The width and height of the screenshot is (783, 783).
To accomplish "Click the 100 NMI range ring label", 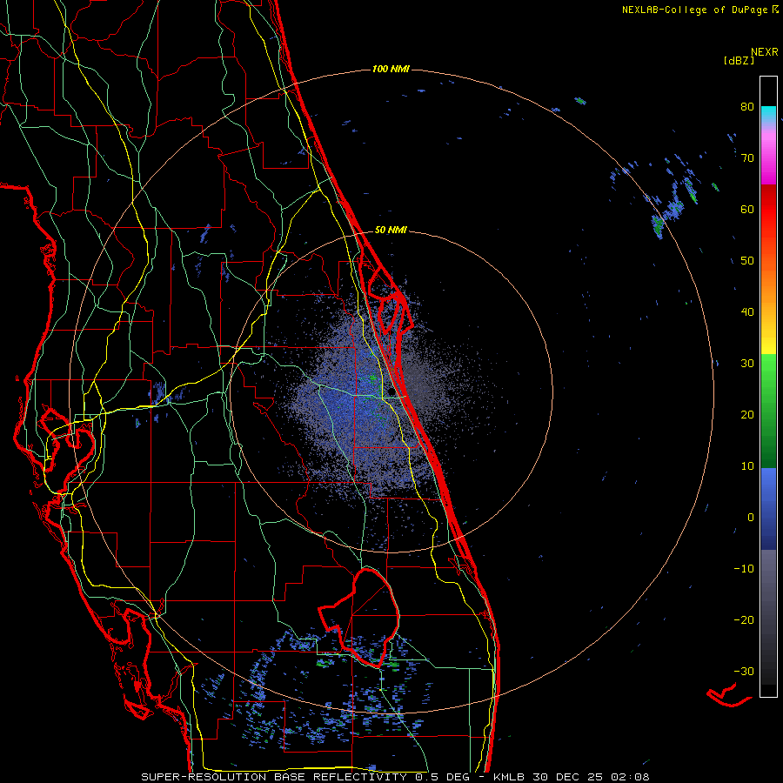I will (x=391, y=69).
